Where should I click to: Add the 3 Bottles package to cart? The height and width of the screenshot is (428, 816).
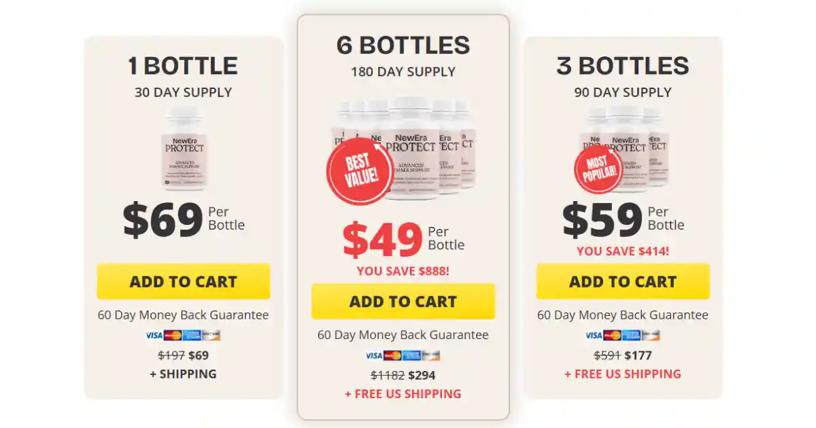tap(623, 281)
